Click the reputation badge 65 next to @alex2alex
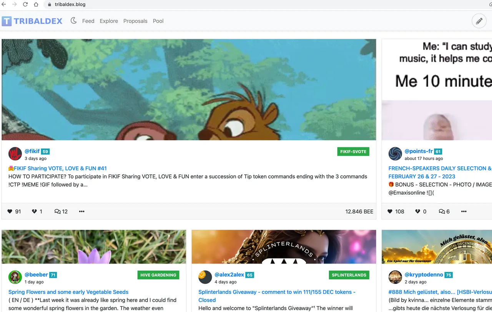This screenshot has width=492, height=312. point(250,275)
